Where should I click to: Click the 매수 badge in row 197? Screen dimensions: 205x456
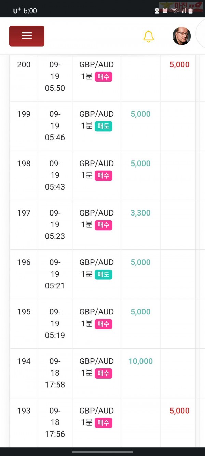(104, 225)
